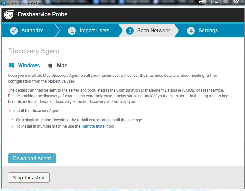
Task: Maximize the FreshService Probe window
Action: point(225,2)
